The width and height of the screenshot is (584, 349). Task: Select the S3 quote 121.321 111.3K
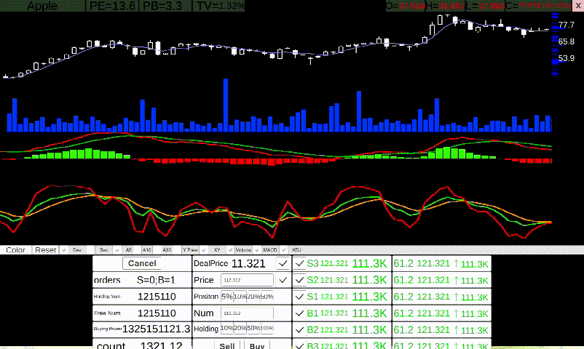point(347,263)
